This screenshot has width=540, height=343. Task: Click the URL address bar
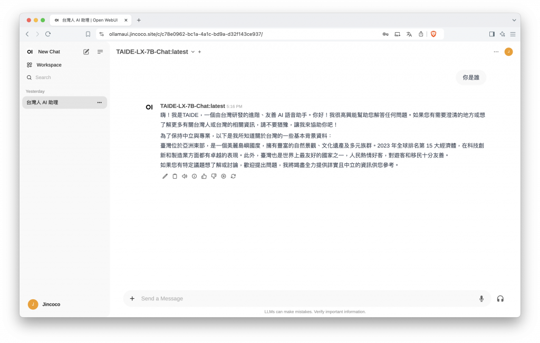(241, 34)
